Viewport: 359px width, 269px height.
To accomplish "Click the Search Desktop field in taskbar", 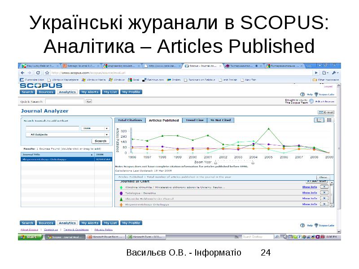I will 258,237.
